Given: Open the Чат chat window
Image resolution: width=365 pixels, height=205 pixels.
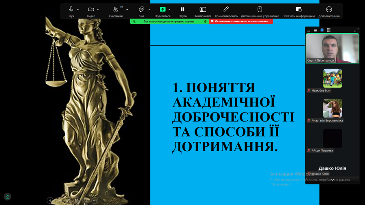Looking at the screenshot, I should point(142,9).
